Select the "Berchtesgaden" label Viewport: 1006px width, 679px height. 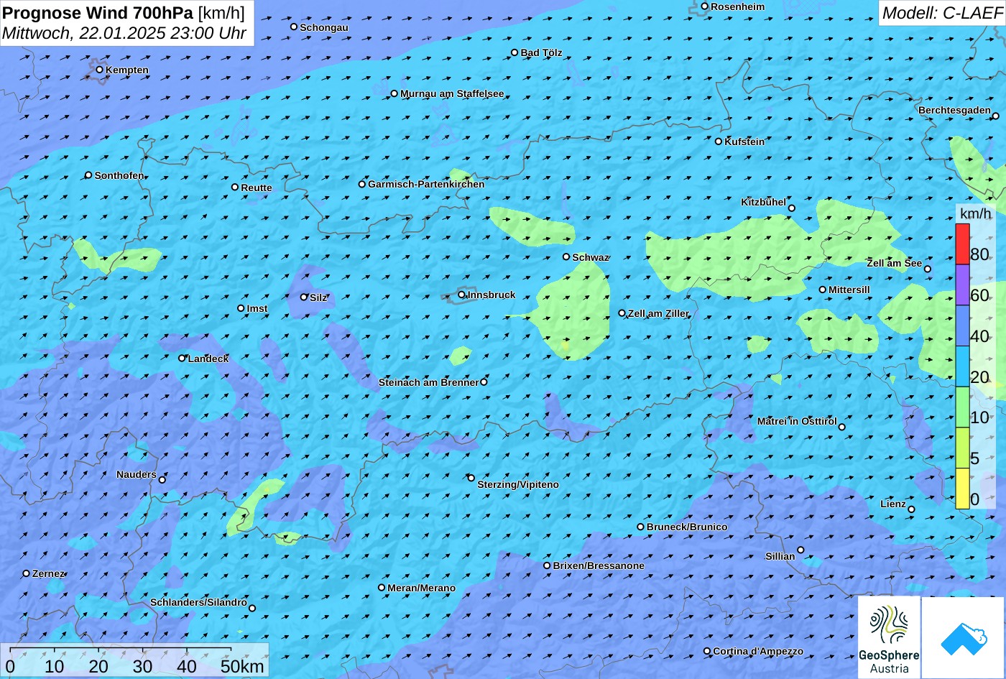[x=954, y=110]
